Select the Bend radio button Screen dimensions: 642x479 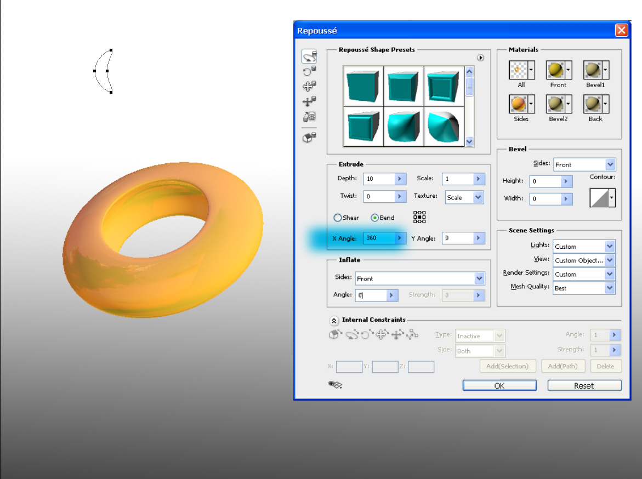374,218
